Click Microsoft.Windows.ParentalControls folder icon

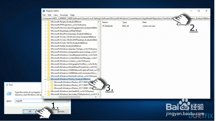(48, 76)
